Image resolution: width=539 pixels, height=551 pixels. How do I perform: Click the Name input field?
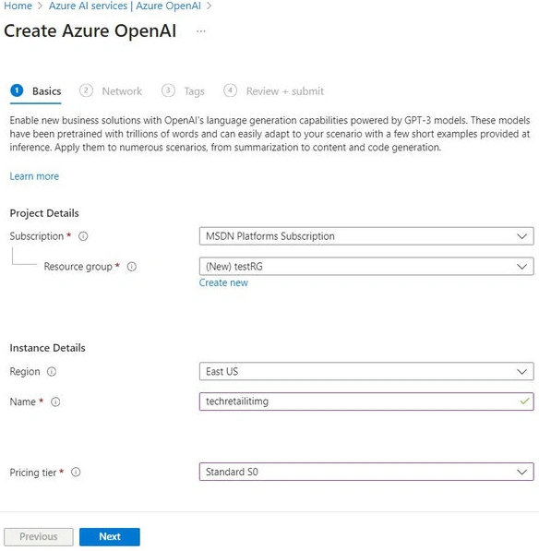[x=366, y=401]
